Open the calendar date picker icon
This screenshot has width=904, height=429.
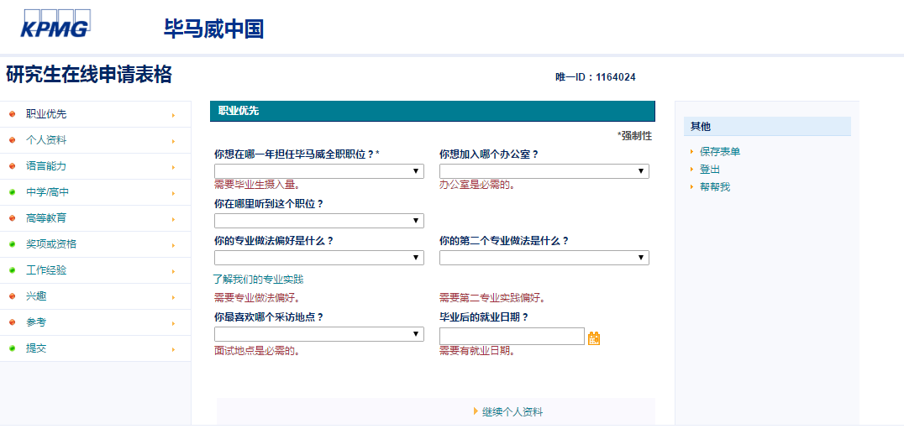[x=594, y=337]
